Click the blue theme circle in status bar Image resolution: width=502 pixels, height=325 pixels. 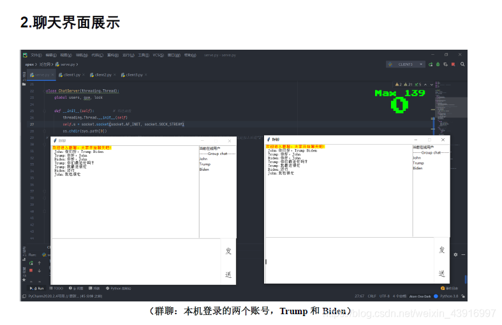(x=436, y=296)
